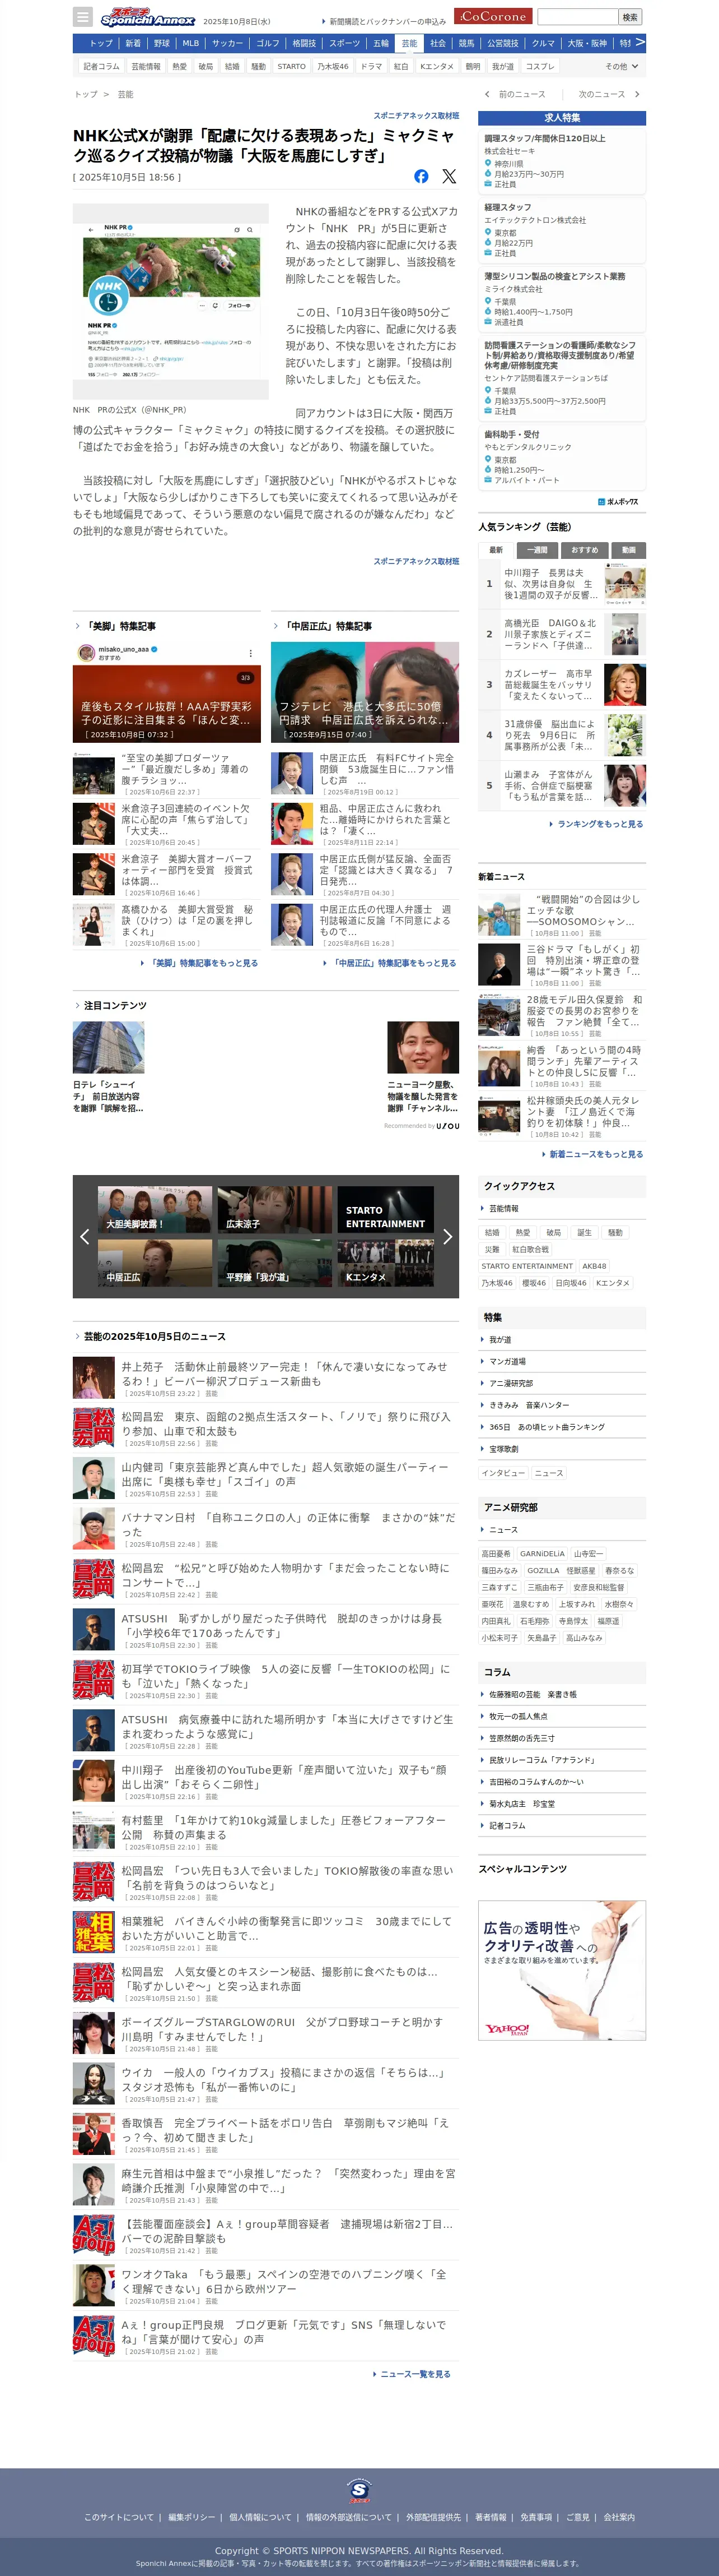This screenshot has height=2576, width=719.
Task: Open 平野謙「我が道」 carousel tile
Action: pos(274,1263)
